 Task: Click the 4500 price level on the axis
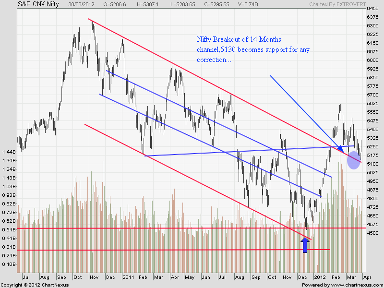[x=372, y=233]
